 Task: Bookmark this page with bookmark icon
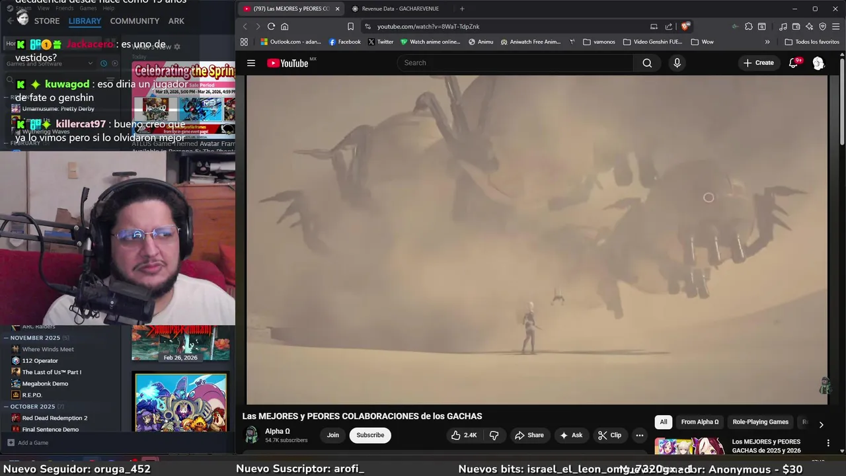coord(350,26)
